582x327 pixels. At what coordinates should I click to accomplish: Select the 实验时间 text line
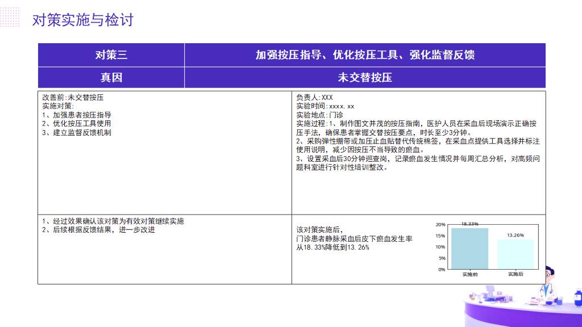[x=325, y=106]
